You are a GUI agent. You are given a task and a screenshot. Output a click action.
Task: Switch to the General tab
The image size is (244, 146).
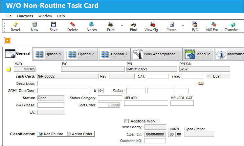18,54
